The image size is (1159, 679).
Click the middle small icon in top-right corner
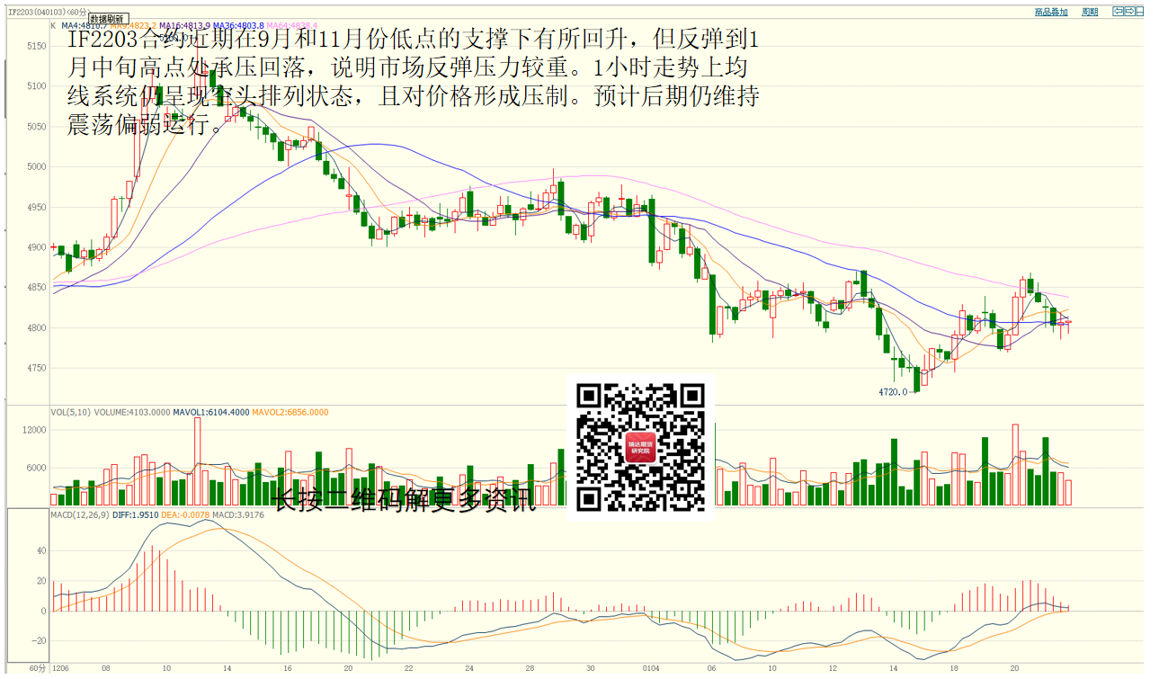pos(1130,12)
